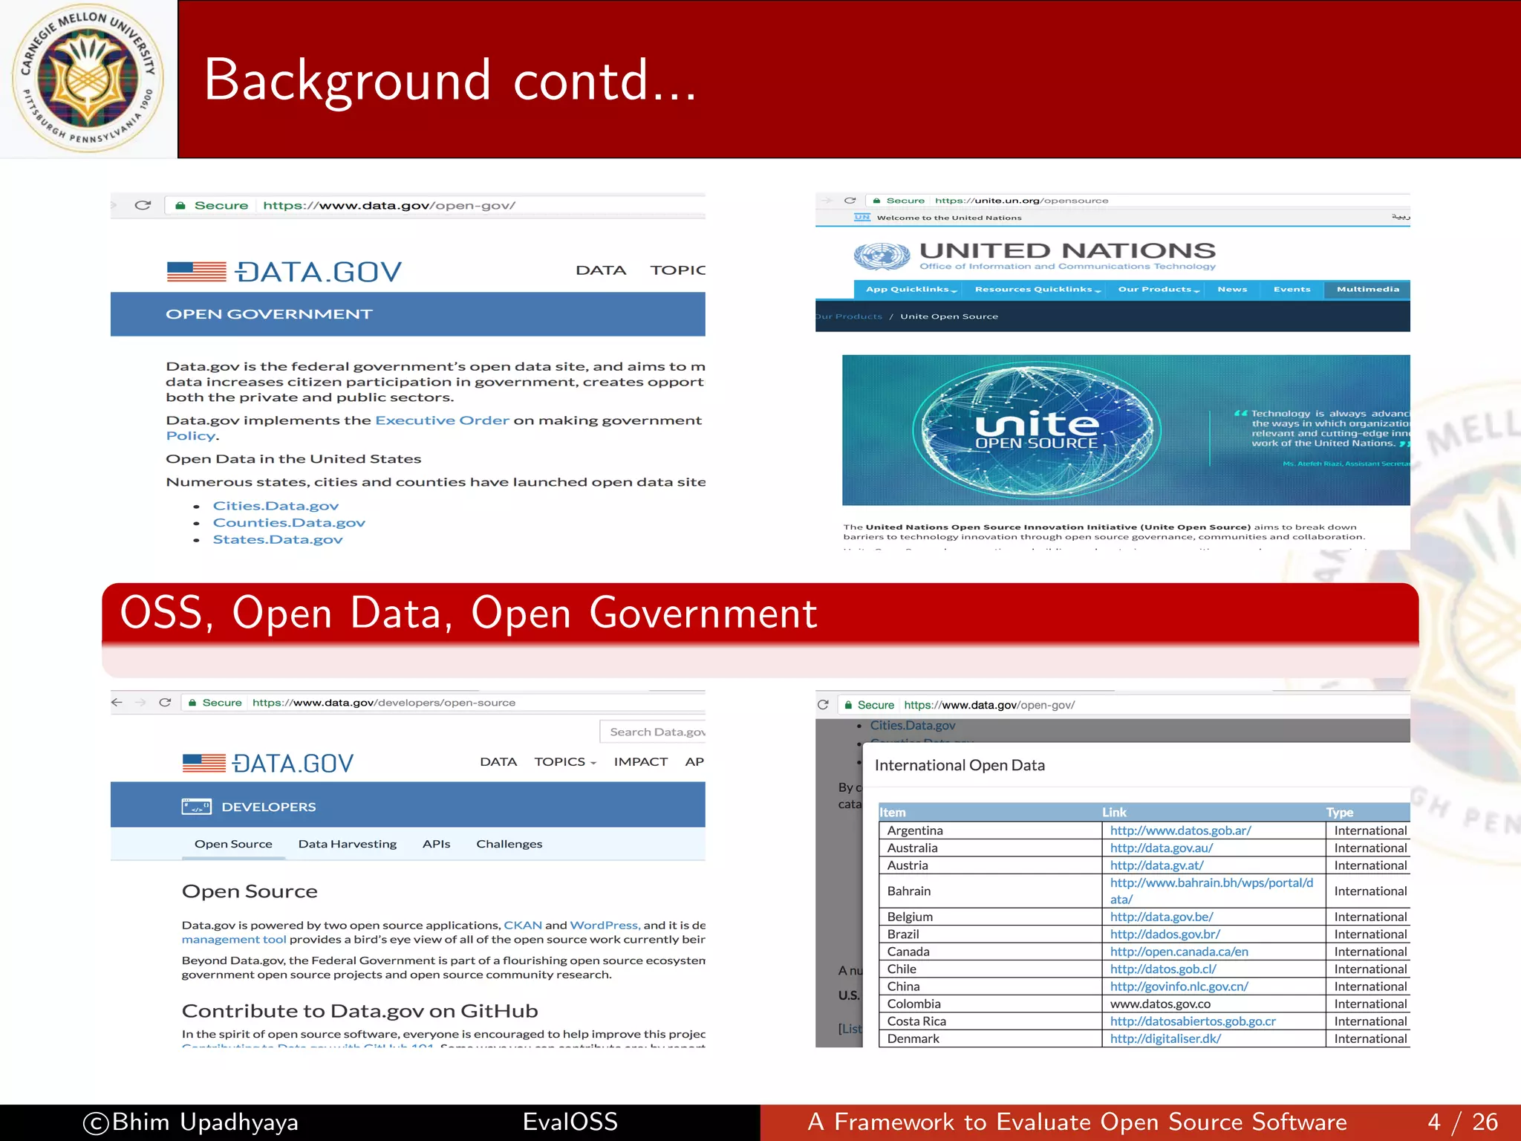Viewport: 1521px width, 1141px height.
Task: Click IMPACT menu on developers page
Action: (640, 762)
